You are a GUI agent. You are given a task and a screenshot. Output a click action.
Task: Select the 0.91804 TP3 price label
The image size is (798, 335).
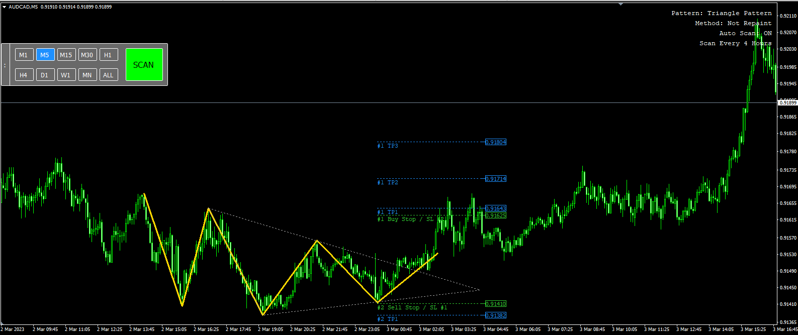pyautogui.click(x=496, y=142)
